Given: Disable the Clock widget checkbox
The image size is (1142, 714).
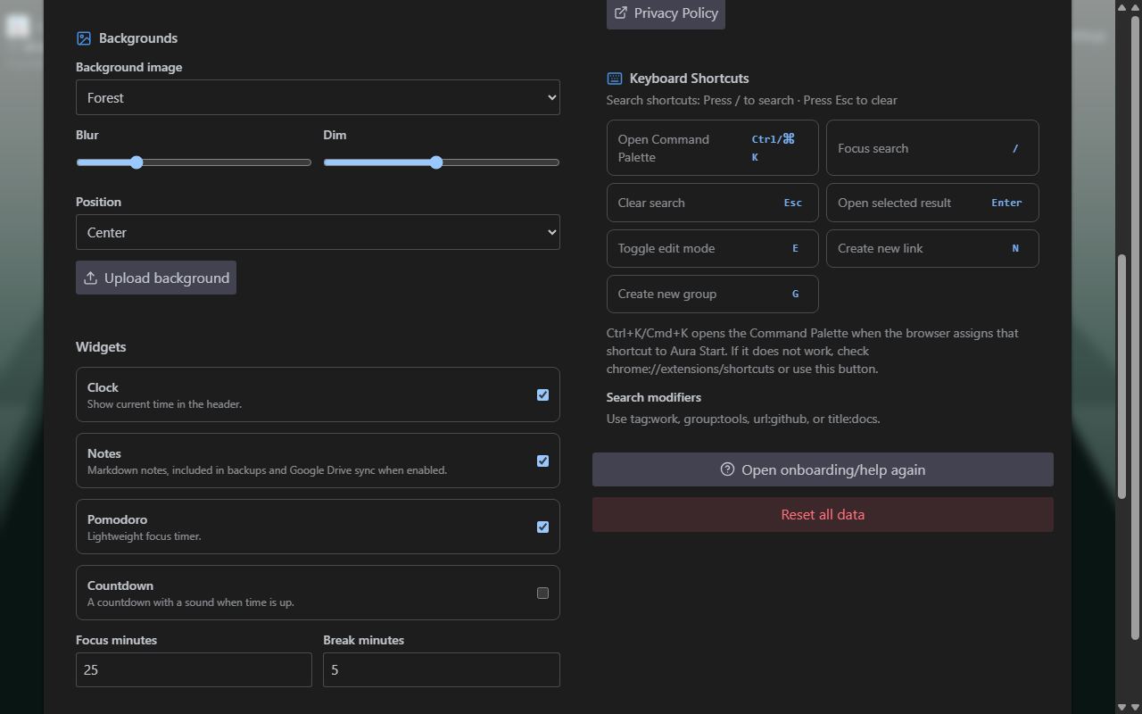Looking at the screenshot, I should [x=542, y=394].
